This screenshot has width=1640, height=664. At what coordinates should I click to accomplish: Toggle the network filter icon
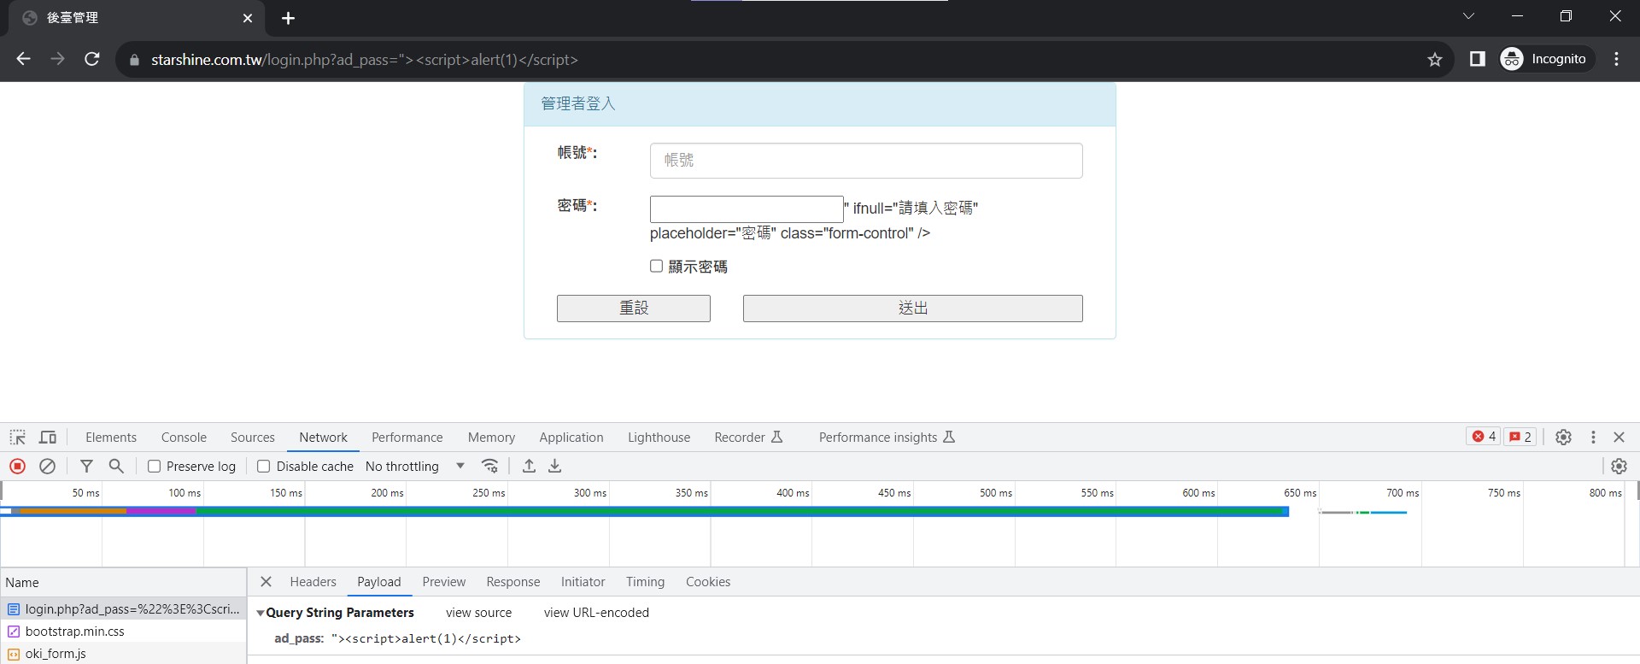pos(86,466)
